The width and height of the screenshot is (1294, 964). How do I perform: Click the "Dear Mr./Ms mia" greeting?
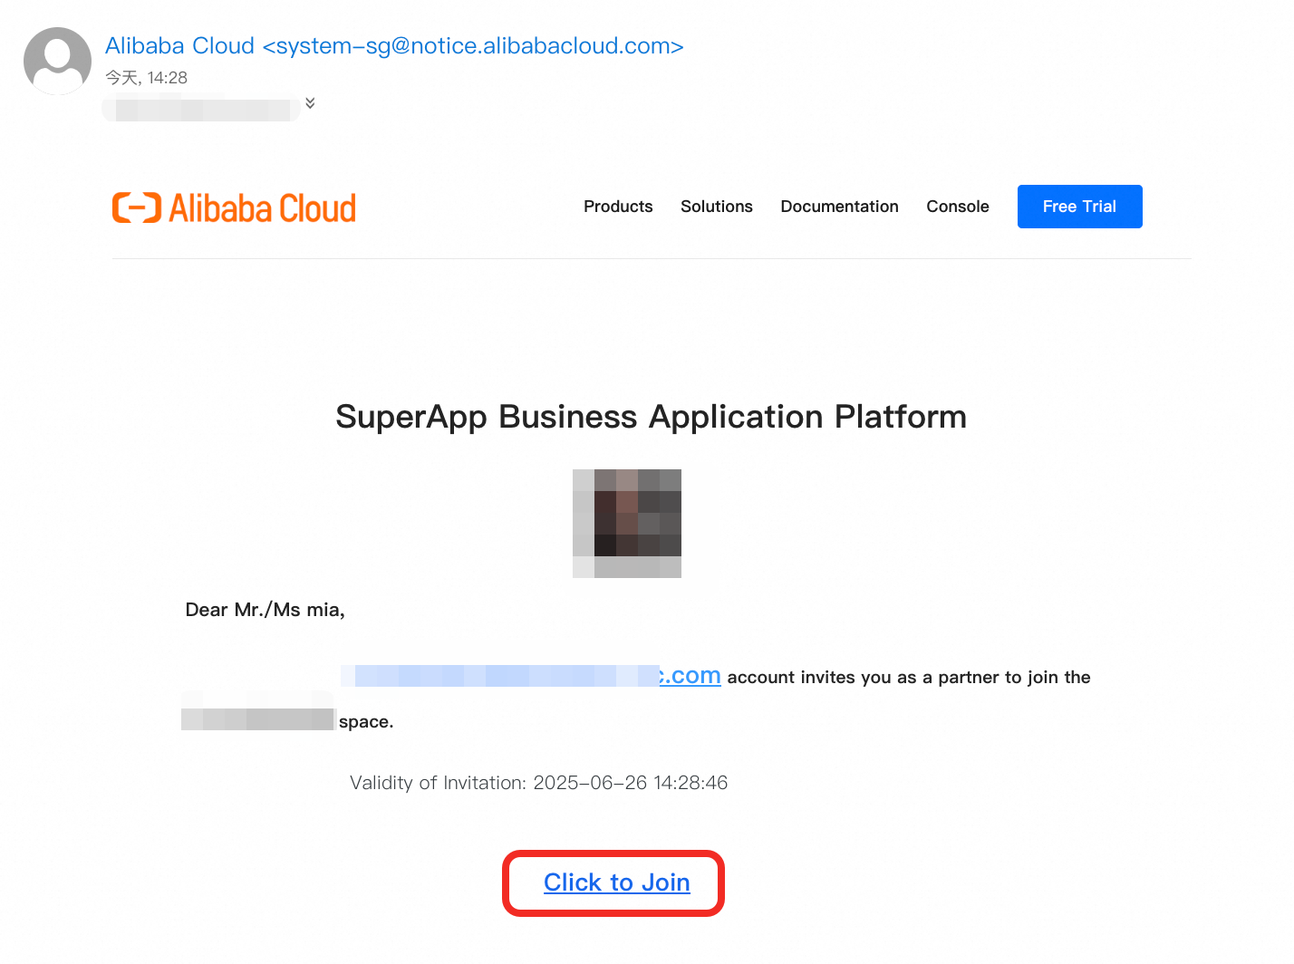[x=265, y=610]
